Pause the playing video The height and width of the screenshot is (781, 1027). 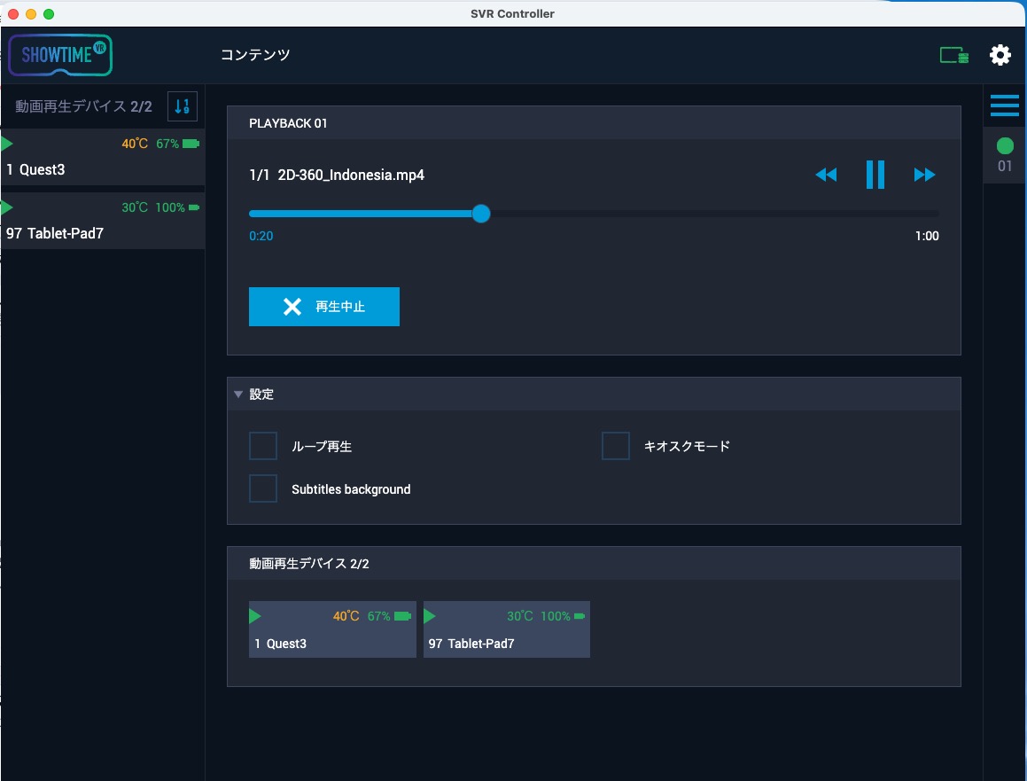pos(875,175)
